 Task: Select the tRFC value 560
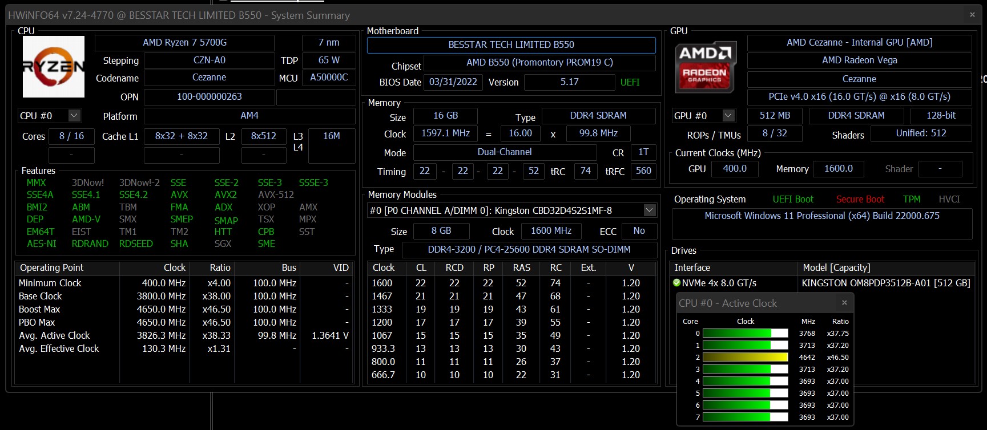coord(643,171)
